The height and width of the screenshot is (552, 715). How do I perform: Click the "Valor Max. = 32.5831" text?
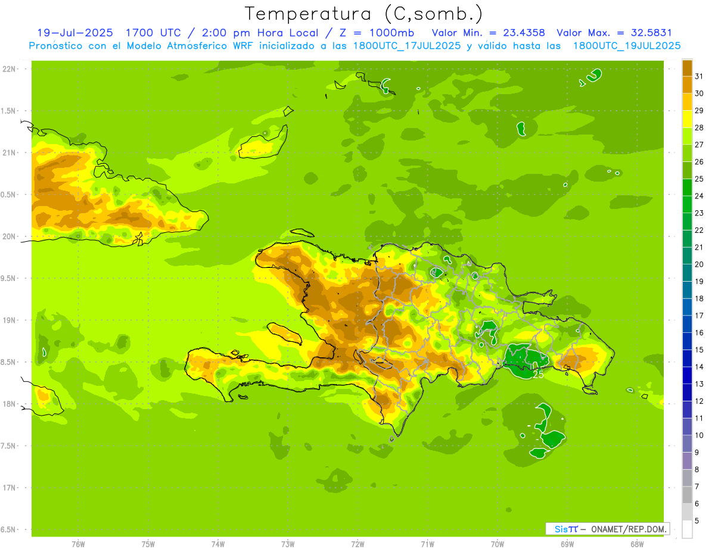614,33
